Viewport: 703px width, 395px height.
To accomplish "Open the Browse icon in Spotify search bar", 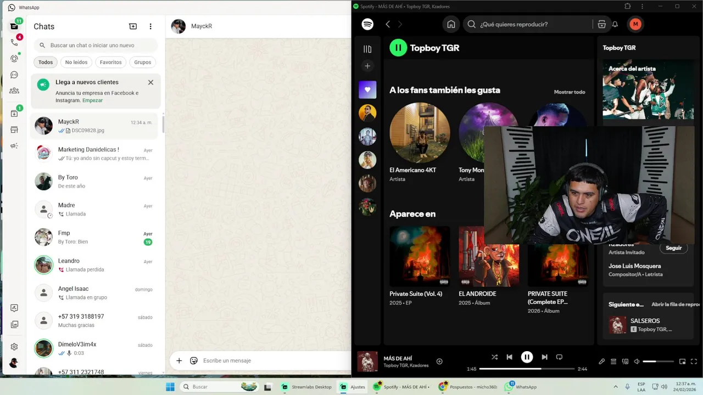I will coord(602,24).
